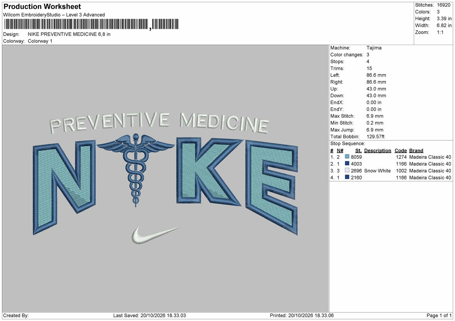Image resolution: width=455 pixels, height=321 pixels.
Task: Click the 'Stop Sequence:' heading
Action: tap(348, 143)
